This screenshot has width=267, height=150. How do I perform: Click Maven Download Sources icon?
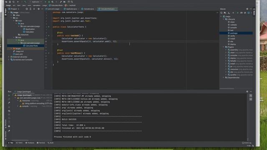click(229, 13)
